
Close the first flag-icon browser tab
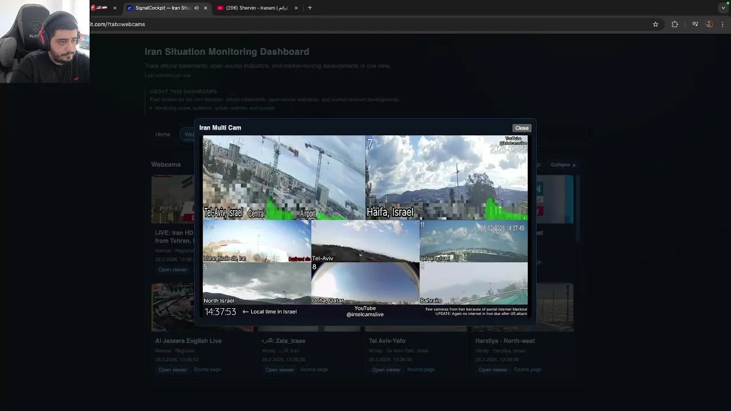coord(115,8)
